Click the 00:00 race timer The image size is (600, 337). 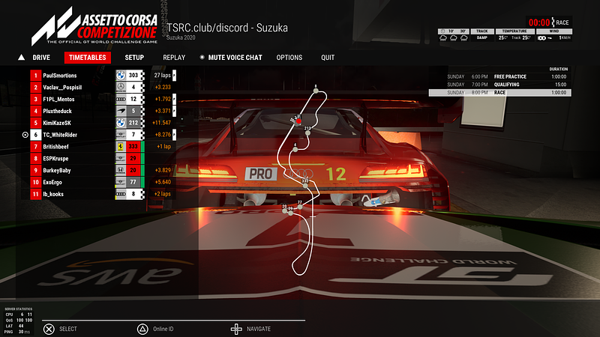[539, 22]
